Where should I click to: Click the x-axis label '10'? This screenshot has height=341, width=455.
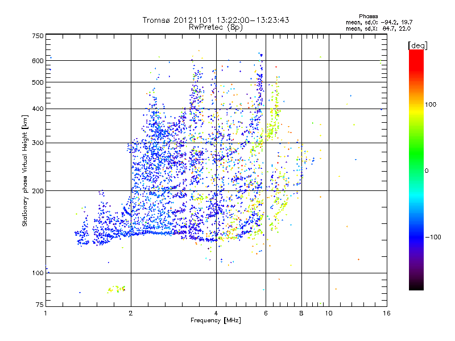(x=329, y=313)
